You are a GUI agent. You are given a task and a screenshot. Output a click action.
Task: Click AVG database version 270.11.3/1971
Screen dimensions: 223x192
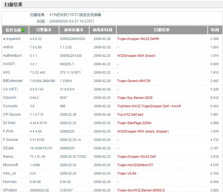[70, 73]
